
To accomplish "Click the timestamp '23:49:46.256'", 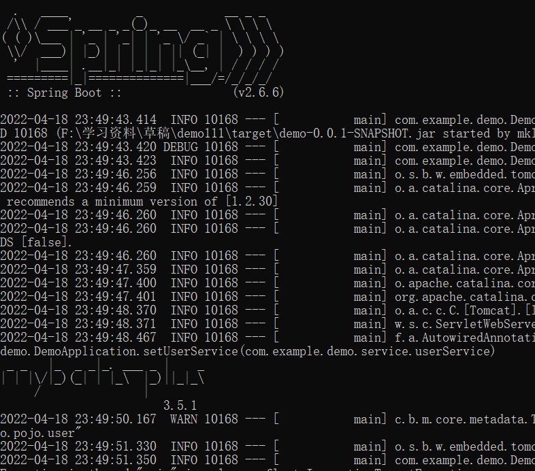I will click(x=116, y=174).
